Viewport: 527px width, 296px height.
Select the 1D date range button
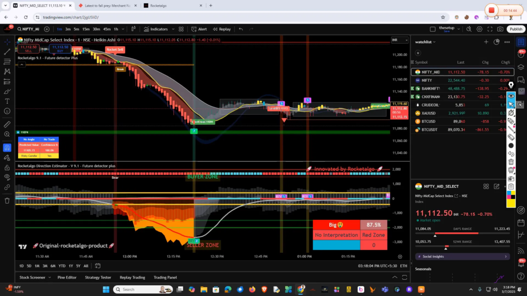coord(22,266)
